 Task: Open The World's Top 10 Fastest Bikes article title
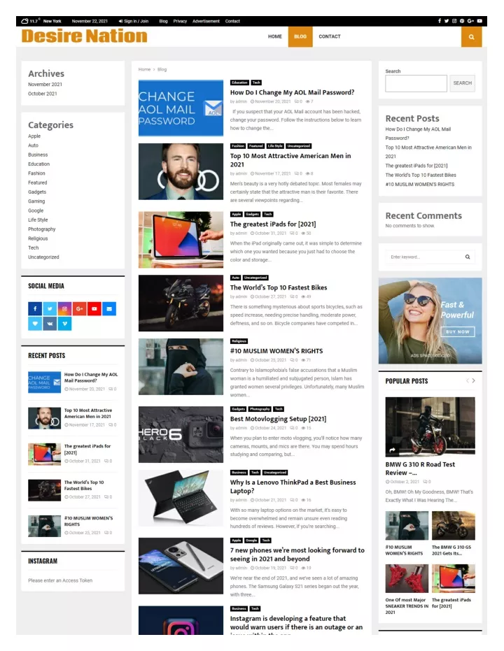pyautogui.click(x=279, y=287)
